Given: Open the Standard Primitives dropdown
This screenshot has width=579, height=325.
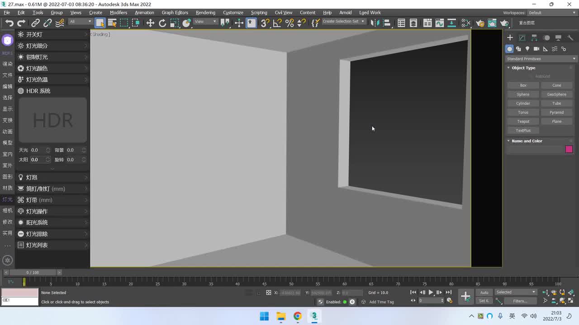Looking at the screenshot, I should (541, 59).
